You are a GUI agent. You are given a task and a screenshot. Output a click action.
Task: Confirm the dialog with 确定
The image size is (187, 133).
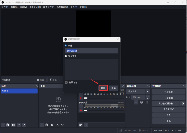(103, 88)
